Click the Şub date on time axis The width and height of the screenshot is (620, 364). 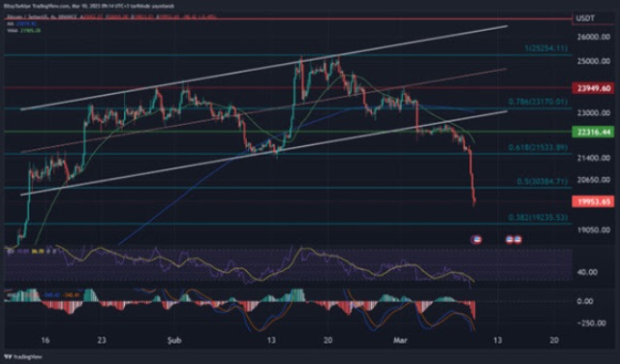[174, 341]
